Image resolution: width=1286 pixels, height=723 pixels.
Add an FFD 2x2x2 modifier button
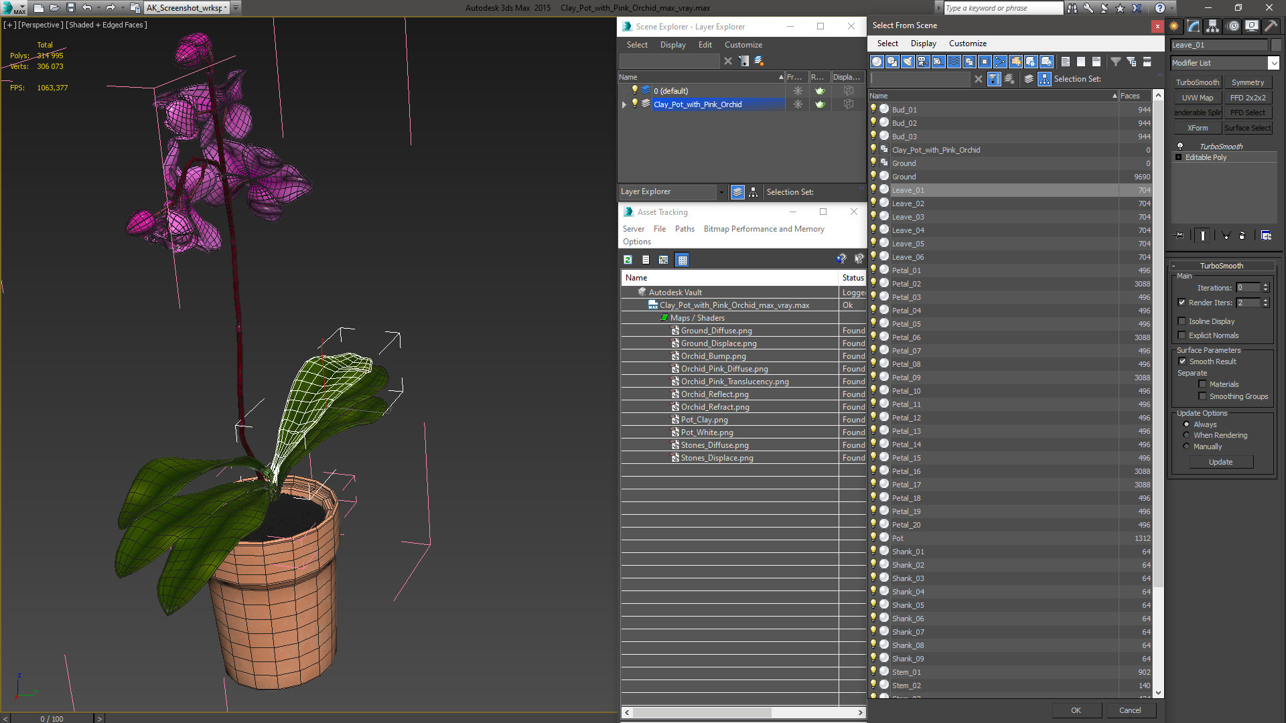pyautogui.click(x=1248, y=98)
